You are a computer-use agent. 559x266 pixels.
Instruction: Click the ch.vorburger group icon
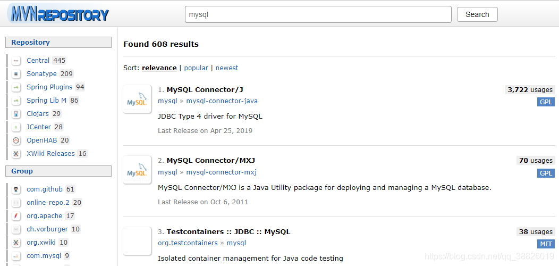tap(16, 229)
